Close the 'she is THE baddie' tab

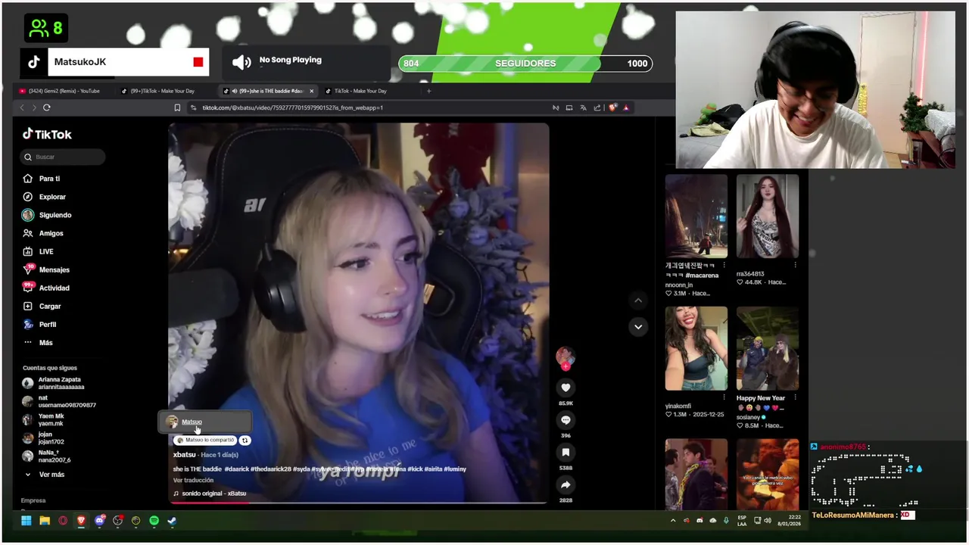[311, 91]
